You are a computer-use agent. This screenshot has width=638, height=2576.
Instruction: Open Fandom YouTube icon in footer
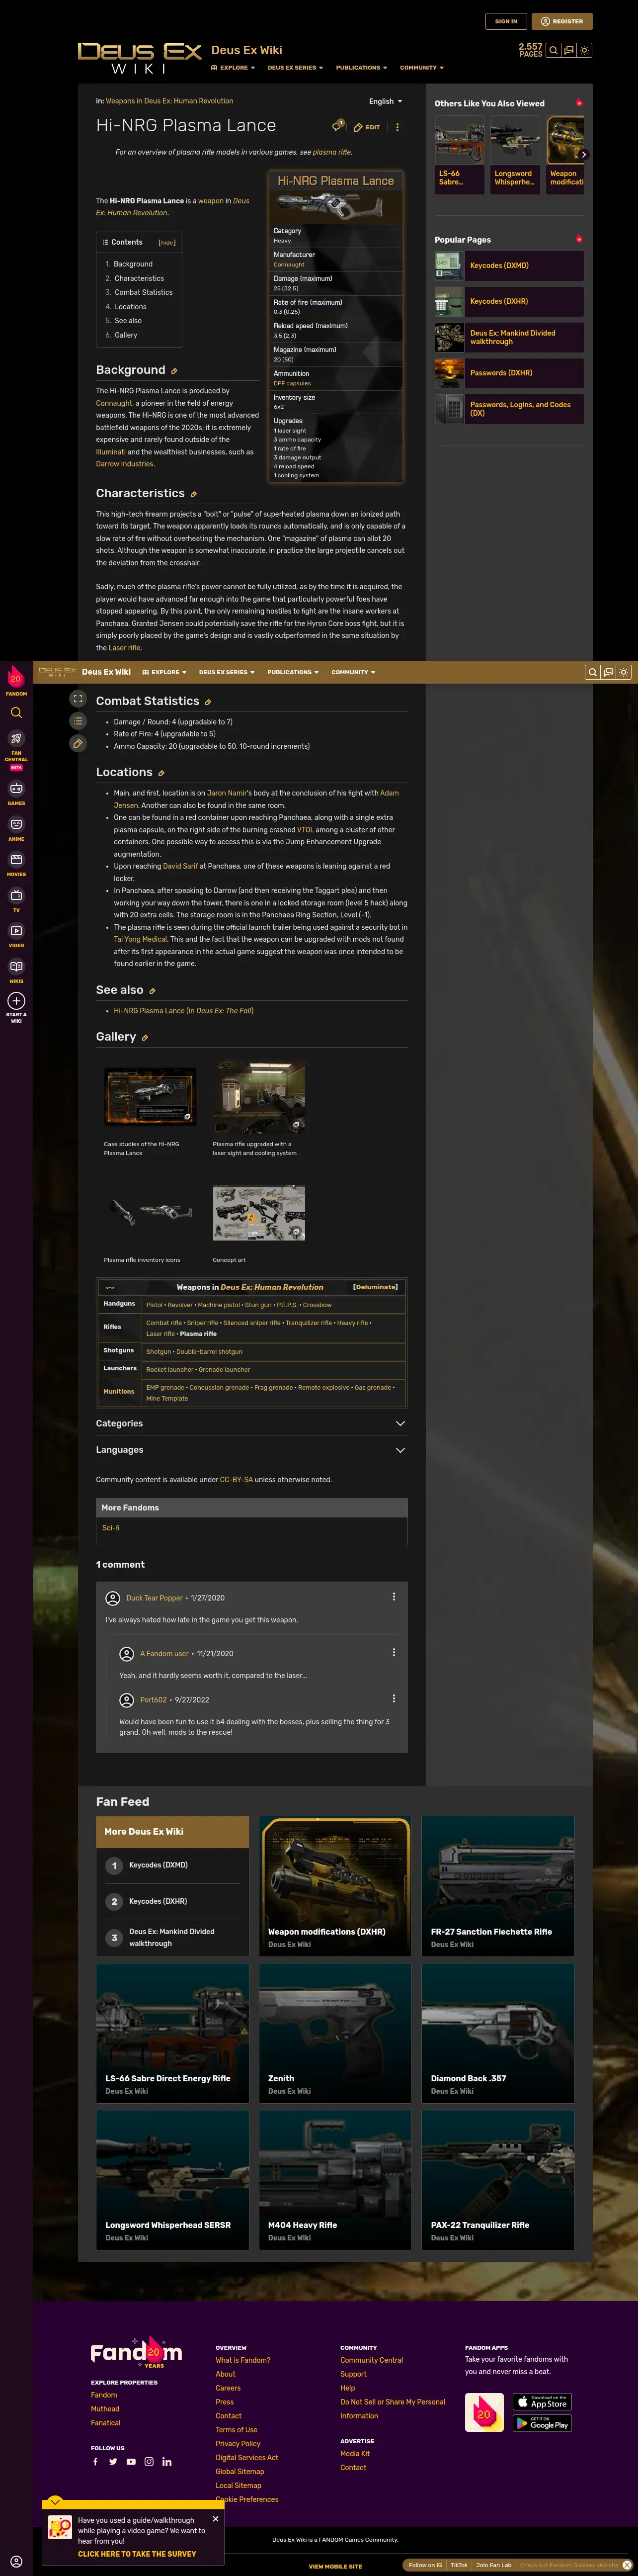[131, 2462]
